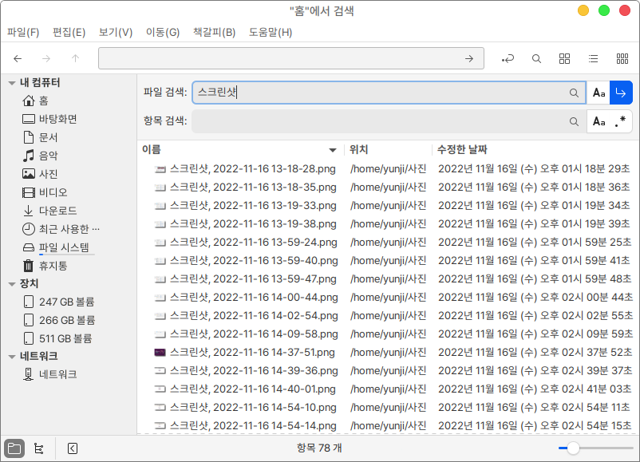Toggle case sensitivity for file search
Image resolution: width=640 pixels, height=462 pixels.
599,93
